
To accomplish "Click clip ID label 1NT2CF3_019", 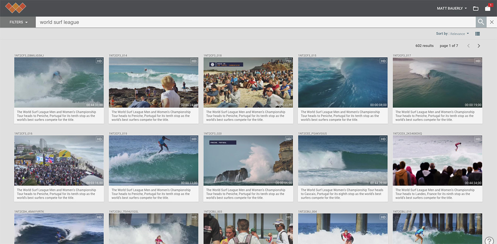I will point(118,133).
